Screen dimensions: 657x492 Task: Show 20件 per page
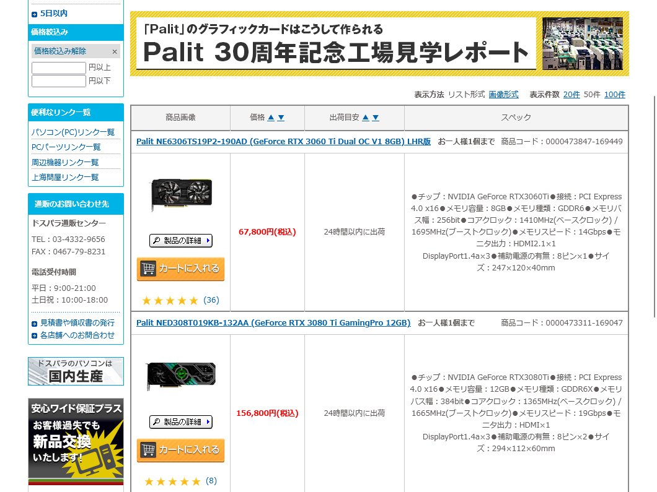tap(571, 95)
